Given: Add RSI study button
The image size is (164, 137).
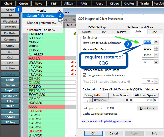Looking at the screenshot, I should pos(10,112).
